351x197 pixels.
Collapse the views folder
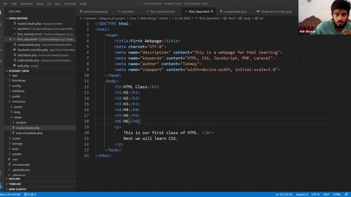[18, 118]
